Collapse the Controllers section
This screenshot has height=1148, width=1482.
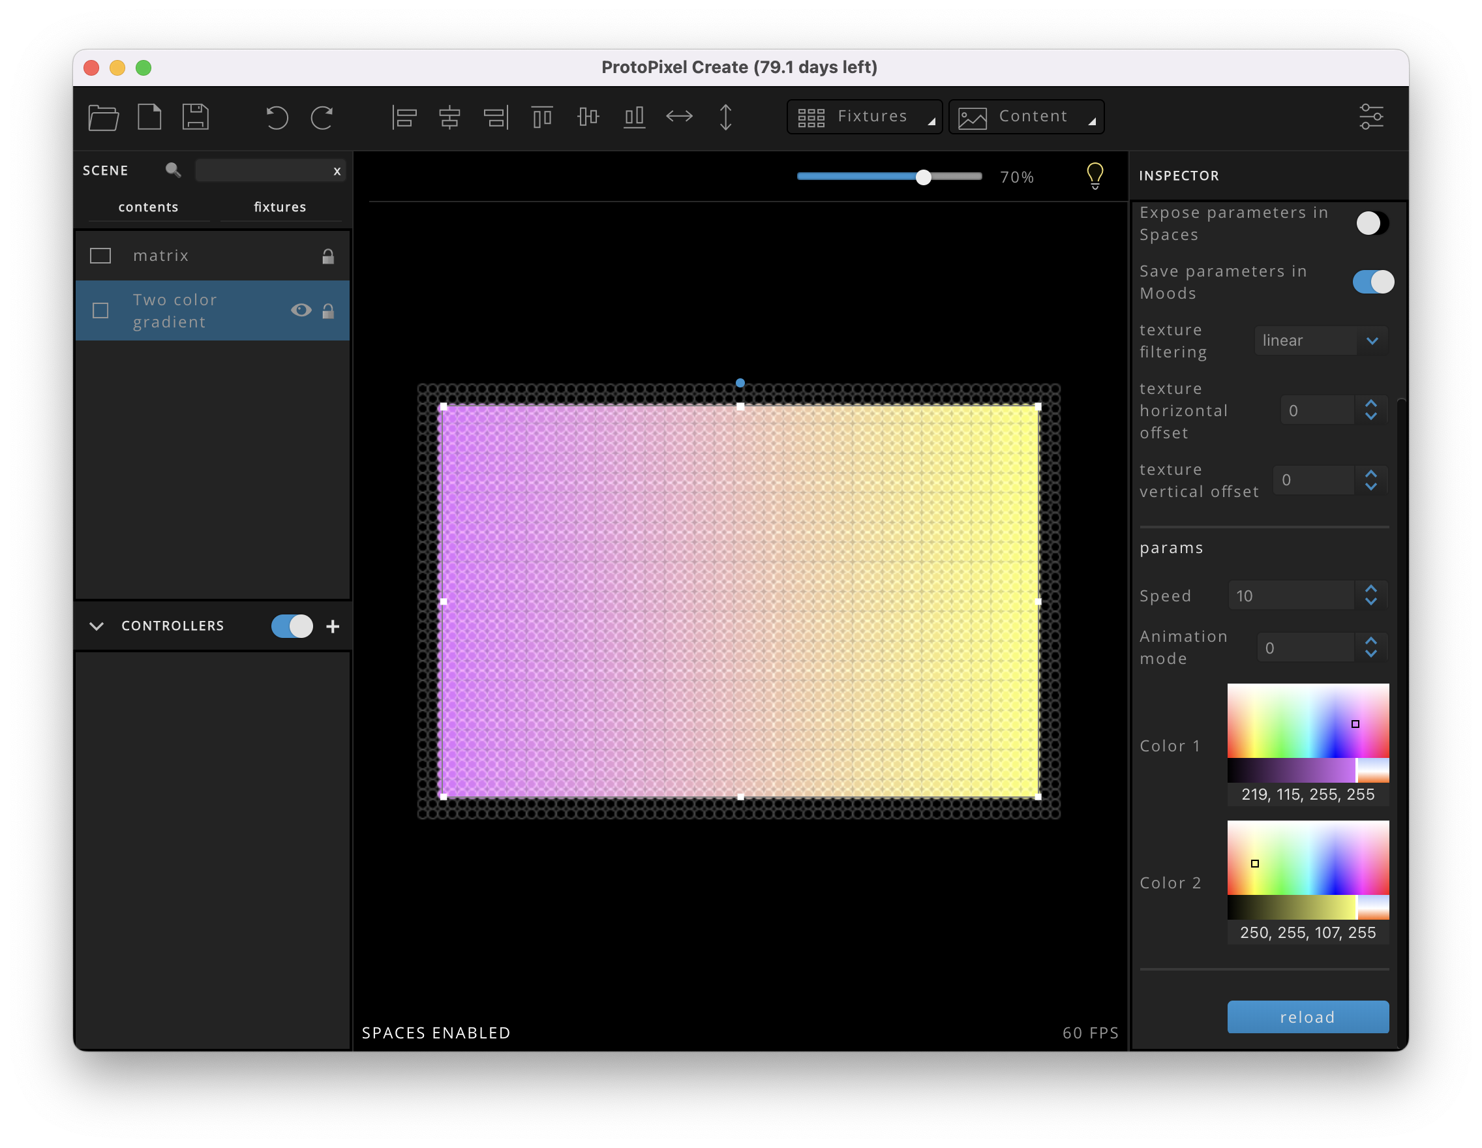tap(97, 626)
